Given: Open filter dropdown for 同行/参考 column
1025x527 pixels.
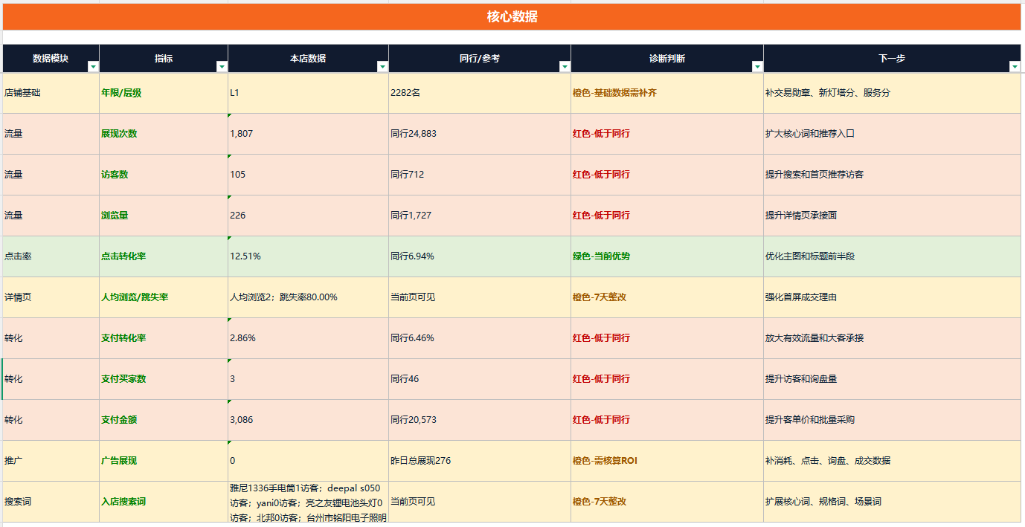Looking at the screenshot, I should pyautogui.click(x=565, y=67).
